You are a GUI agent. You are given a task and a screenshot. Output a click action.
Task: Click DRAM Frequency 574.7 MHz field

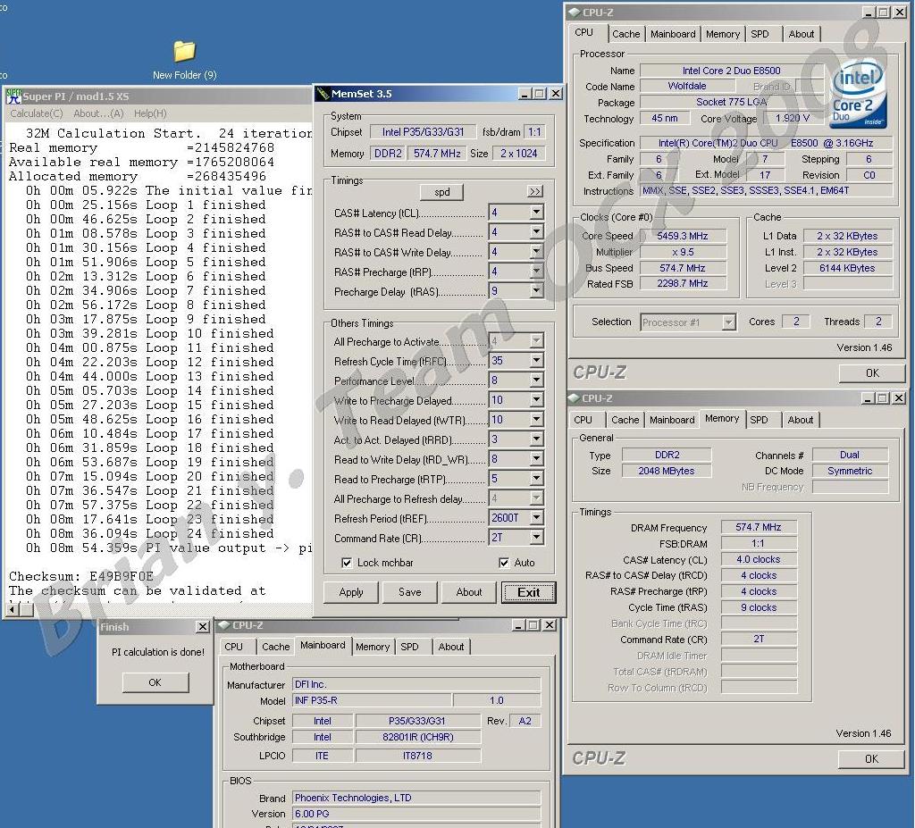[x=758, y=527]
